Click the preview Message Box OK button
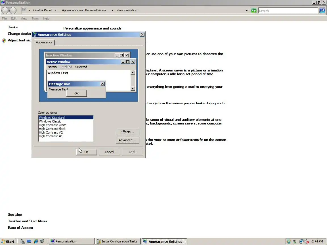Viewport: 327px width, 245px height. (x=77, y=93)
